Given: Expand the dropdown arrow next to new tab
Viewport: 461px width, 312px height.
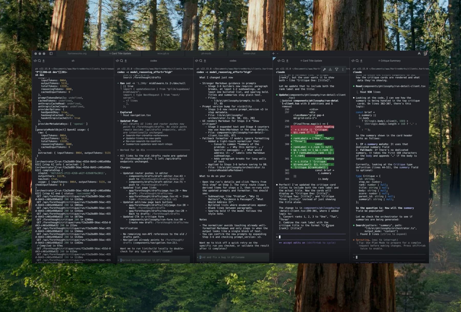Looking at the screenshot, I should (278, 54).
